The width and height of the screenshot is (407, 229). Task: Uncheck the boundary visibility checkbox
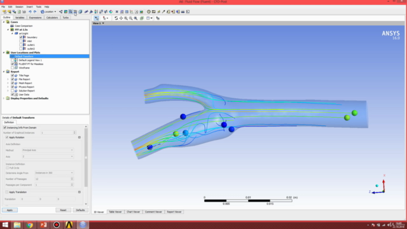click(x=21, y=37)
